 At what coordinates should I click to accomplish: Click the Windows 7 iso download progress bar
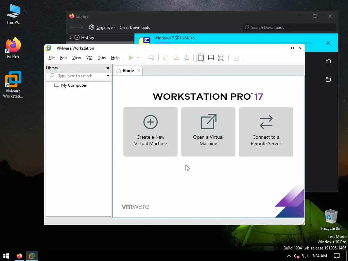[233, 42]
